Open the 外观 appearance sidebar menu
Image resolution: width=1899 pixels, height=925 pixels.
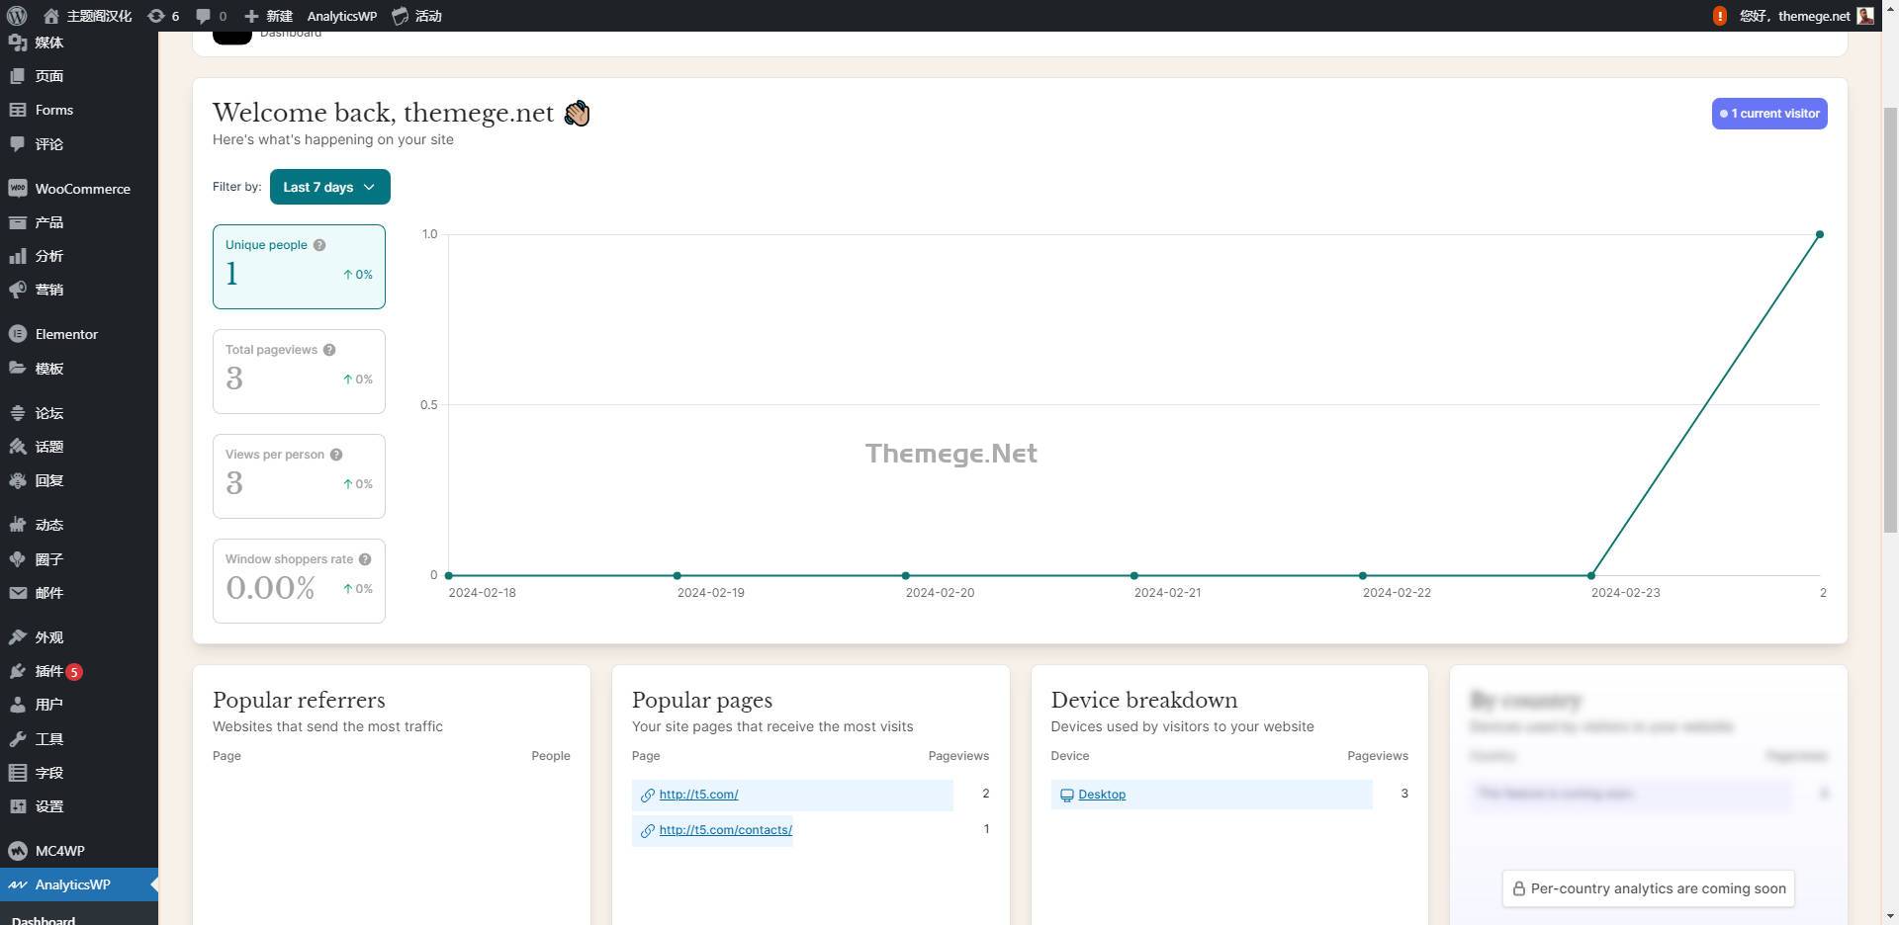pyautogui.click(x=79, y=637)
